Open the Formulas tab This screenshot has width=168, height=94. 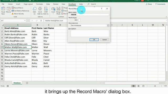[40, 4]
